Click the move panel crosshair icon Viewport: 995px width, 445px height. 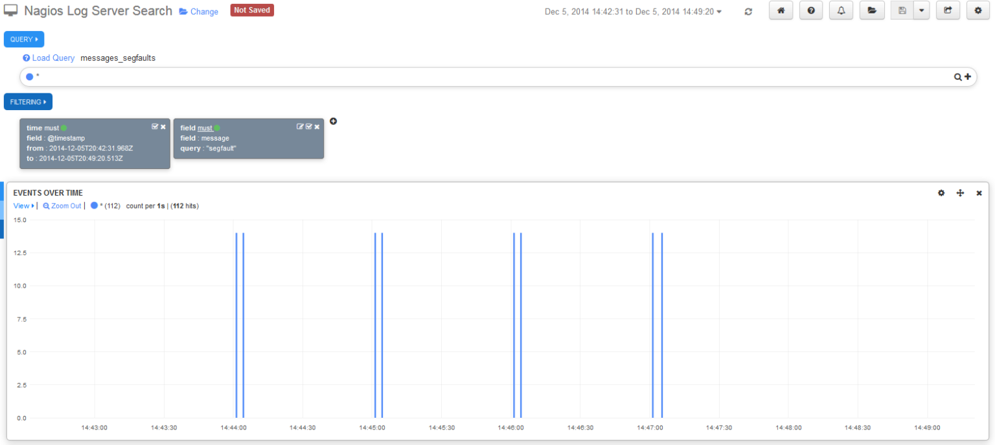click(x=960, y=193)
